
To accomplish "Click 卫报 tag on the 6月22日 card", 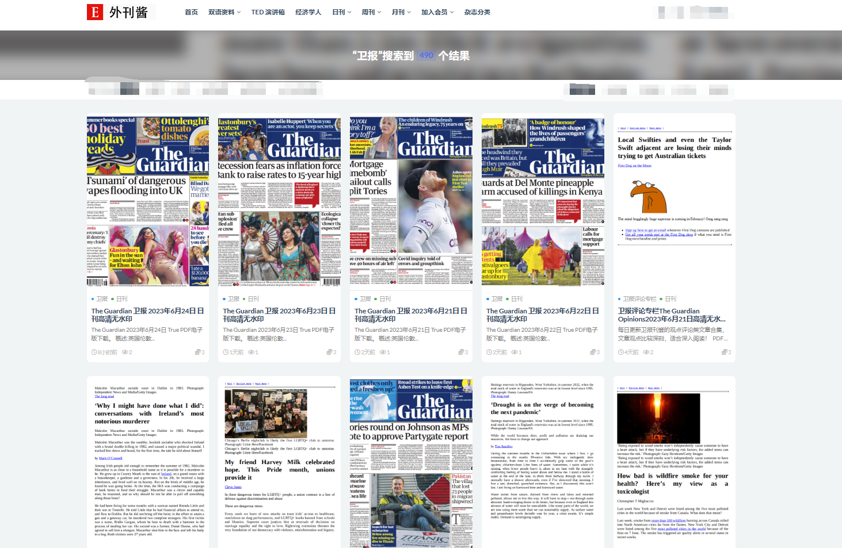I will click(x=497, y=299).
